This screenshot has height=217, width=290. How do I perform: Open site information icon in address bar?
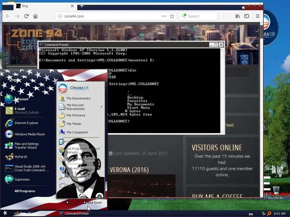click(x=60, y=16)
